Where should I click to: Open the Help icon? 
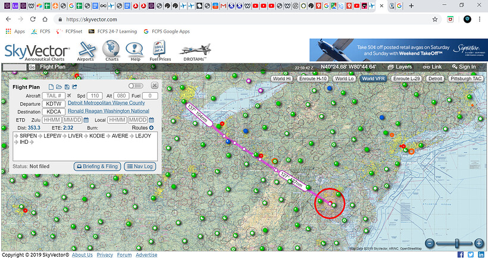tap(134, 51)
